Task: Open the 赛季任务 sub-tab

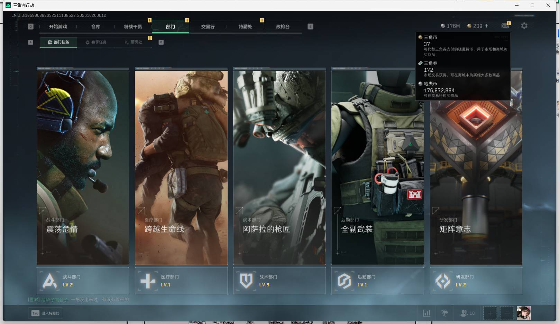Action: click(96, 42)
